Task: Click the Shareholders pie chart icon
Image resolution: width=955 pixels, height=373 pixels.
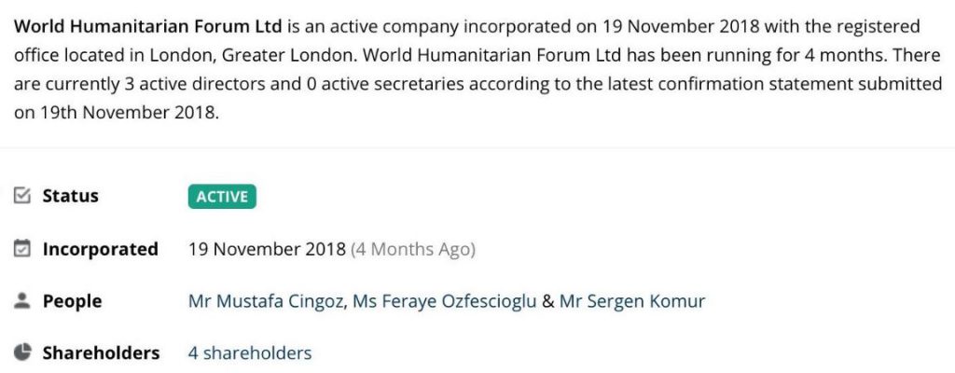Action: tap(22, 352)
